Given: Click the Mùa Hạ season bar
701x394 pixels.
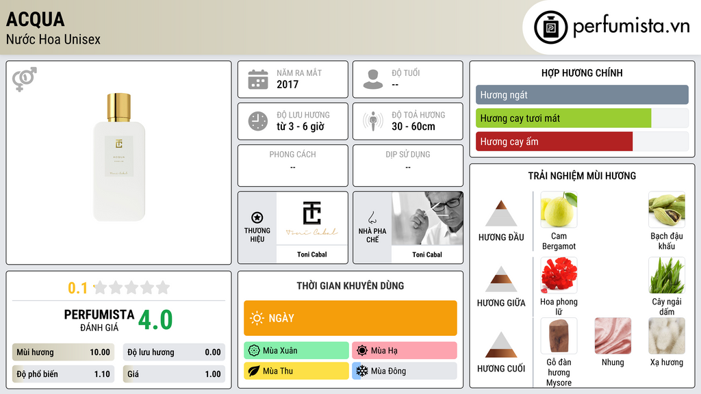Looking at the screenshot, I should [x=405, y=351].
